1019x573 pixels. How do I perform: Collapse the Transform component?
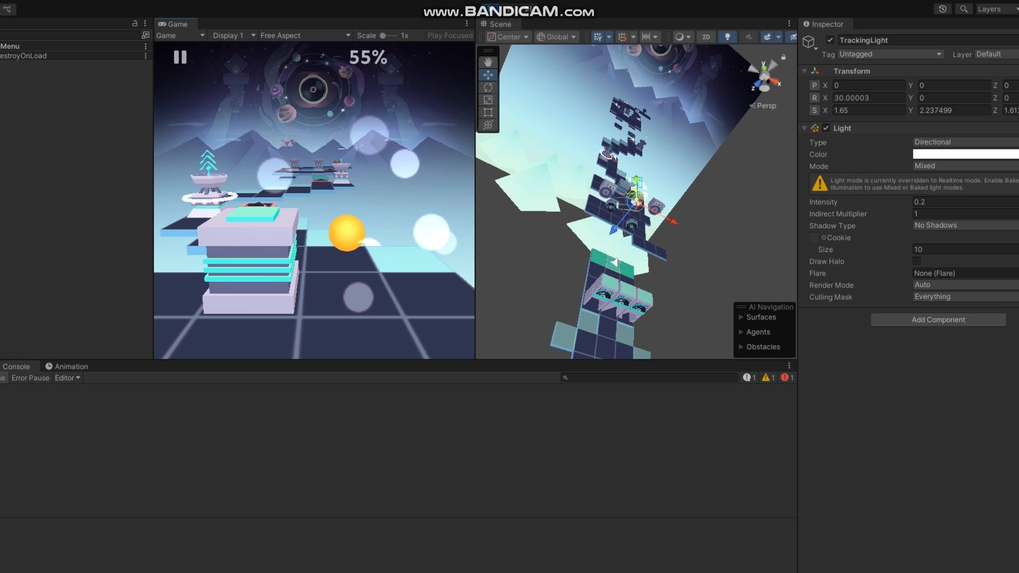click(805, 71)
